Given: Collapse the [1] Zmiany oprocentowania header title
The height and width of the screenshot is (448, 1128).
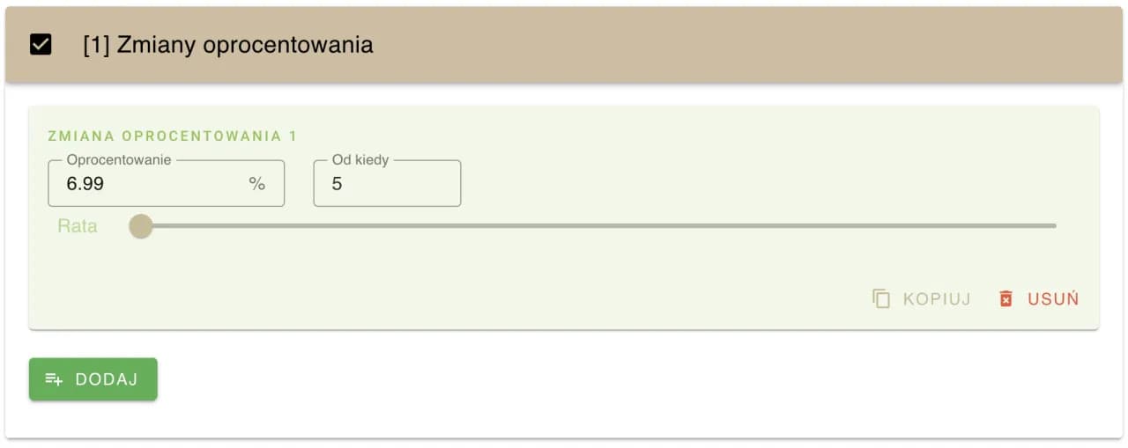Looking at the screenshot, I should point(227,45).
